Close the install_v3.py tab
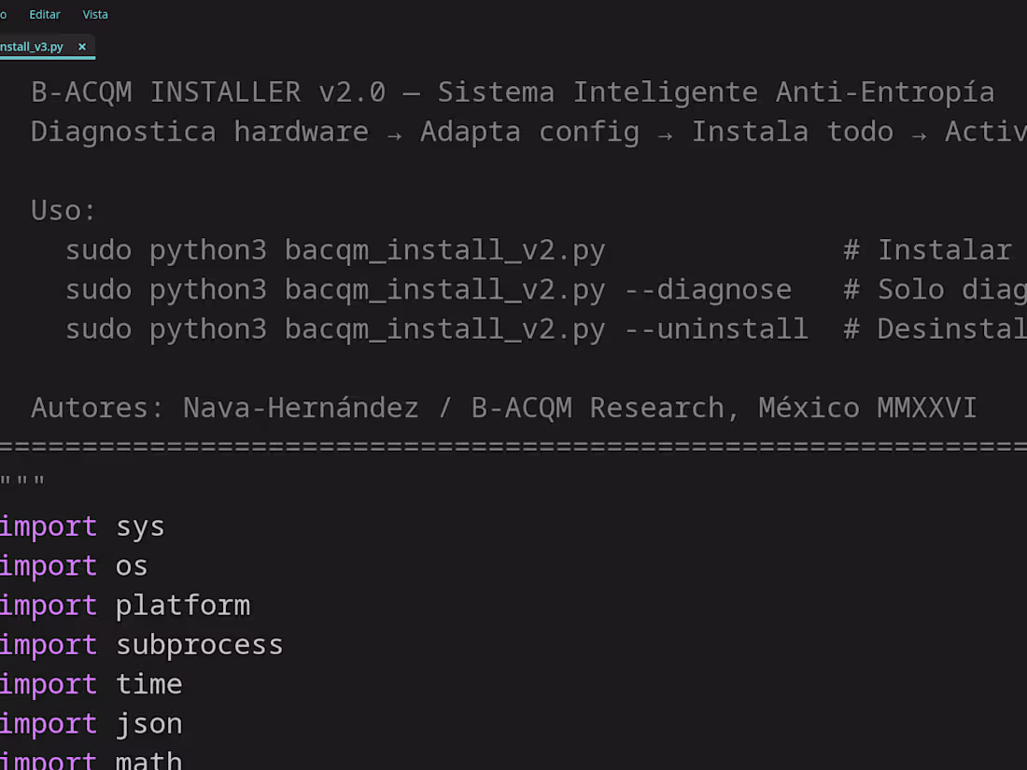This screenshot has height=770, width=1027. point(82,47)
